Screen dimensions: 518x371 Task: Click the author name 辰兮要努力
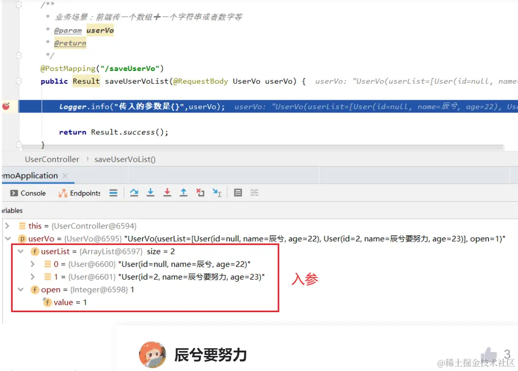pyautogui.click(x=211, y=355)
